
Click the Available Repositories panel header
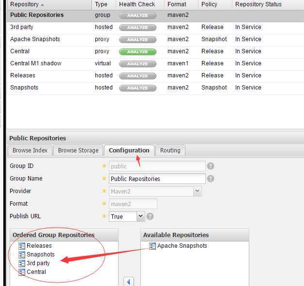click(195, 235)
